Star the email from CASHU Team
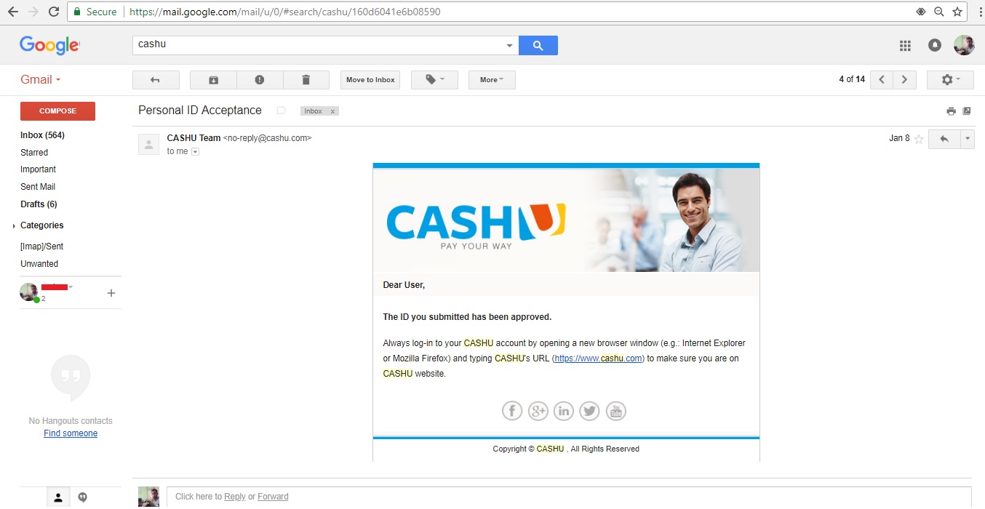The width and height of the screenshot is (985, 509). [919, 139]
